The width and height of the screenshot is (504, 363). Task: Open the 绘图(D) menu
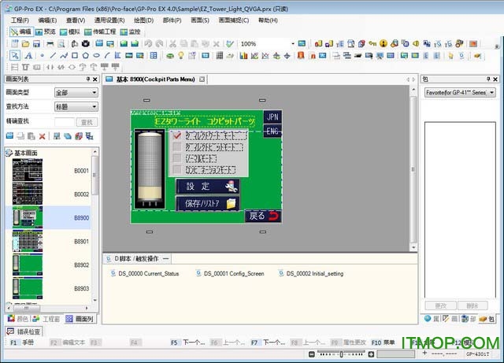[x=143, y=20]
